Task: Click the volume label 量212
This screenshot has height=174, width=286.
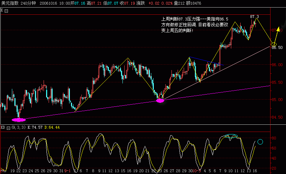Action: click(x=179, y=3)
